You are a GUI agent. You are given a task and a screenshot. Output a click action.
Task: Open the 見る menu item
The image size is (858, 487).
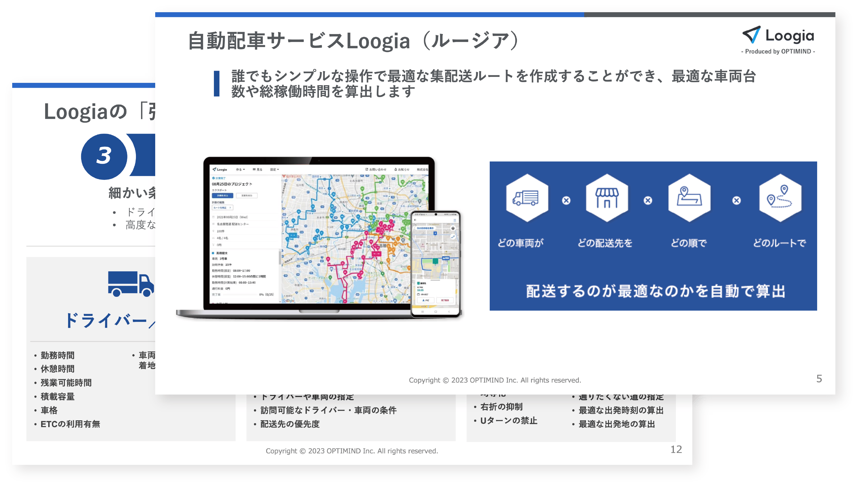coord(257,170)
